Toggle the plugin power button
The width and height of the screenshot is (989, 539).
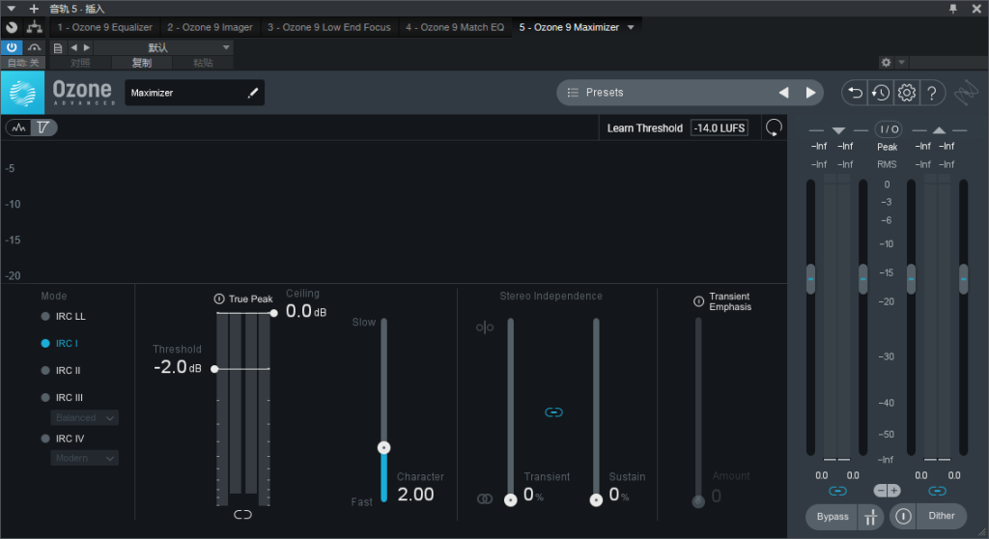click(12, 47)
